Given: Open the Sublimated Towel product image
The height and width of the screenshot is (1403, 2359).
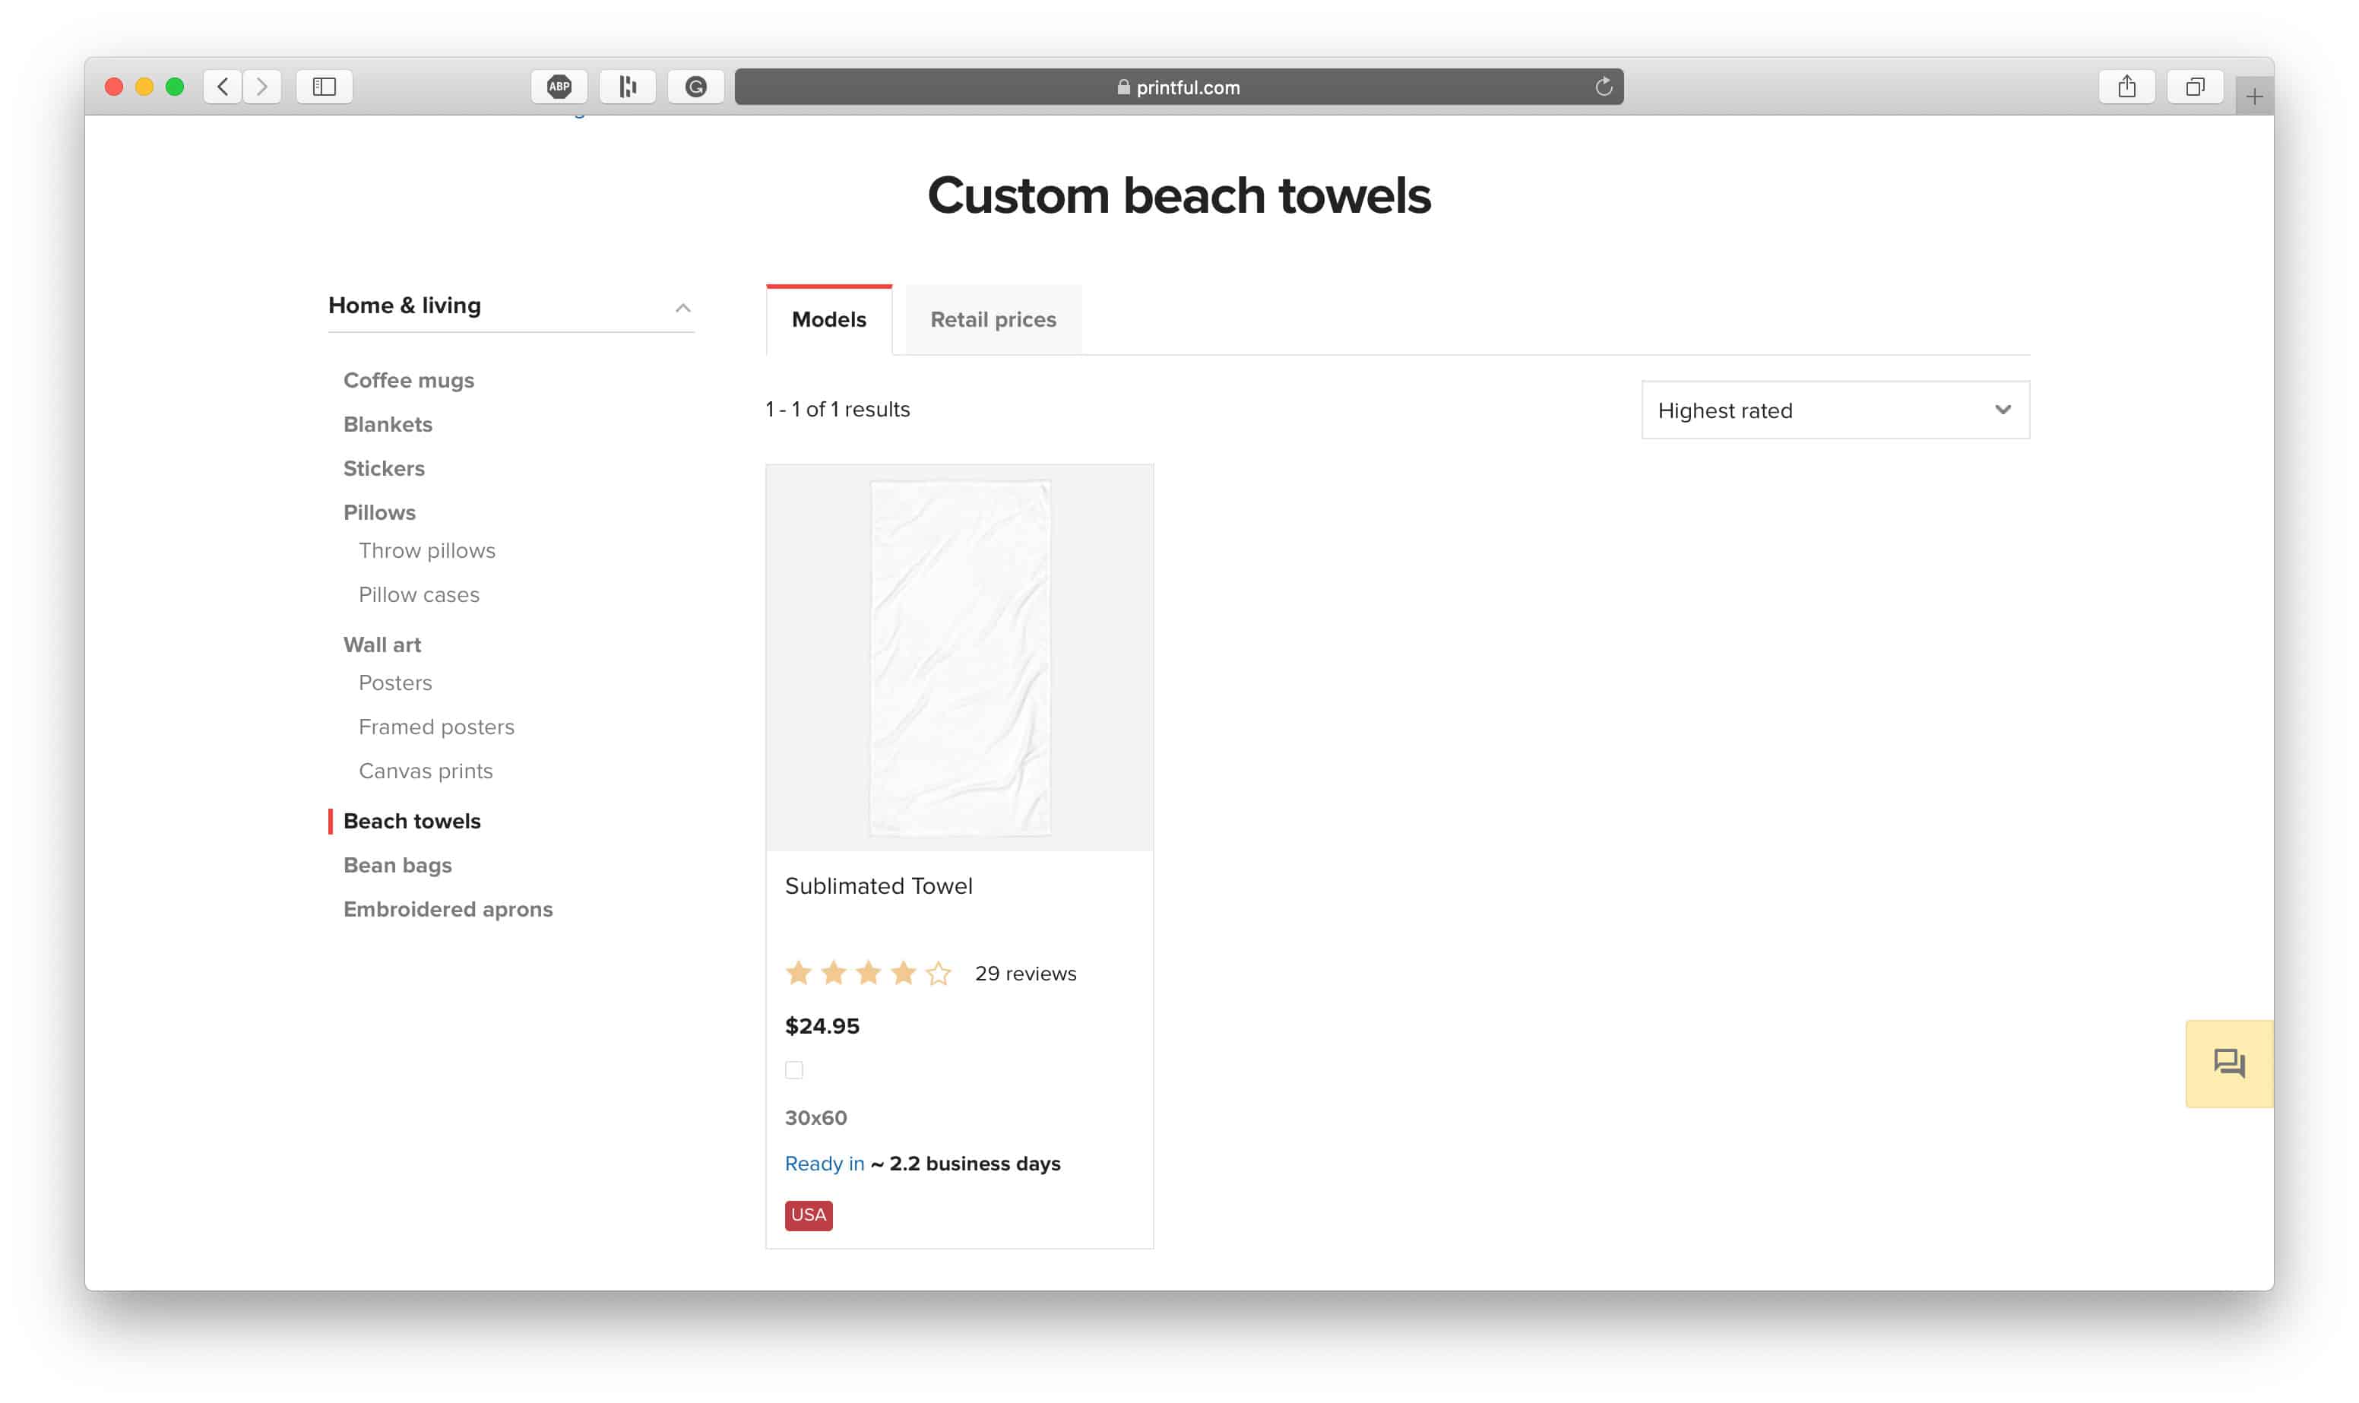Looking at the screenshot, I should 959,658.
